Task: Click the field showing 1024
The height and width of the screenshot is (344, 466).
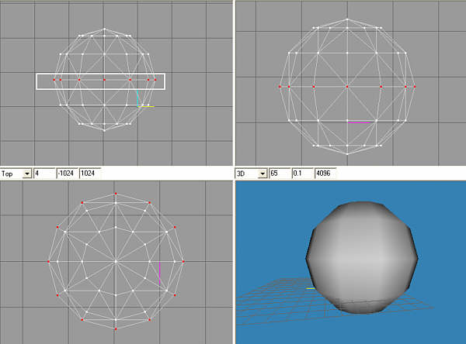Action: pos(90,174)
